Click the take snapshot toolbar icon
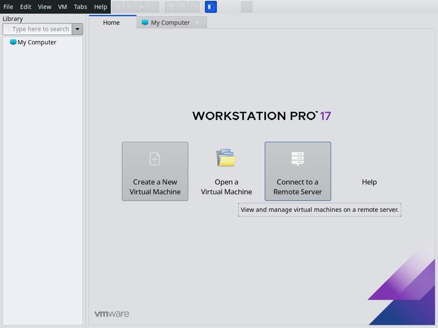The image size is (438, 328). [x=170, y=7]
